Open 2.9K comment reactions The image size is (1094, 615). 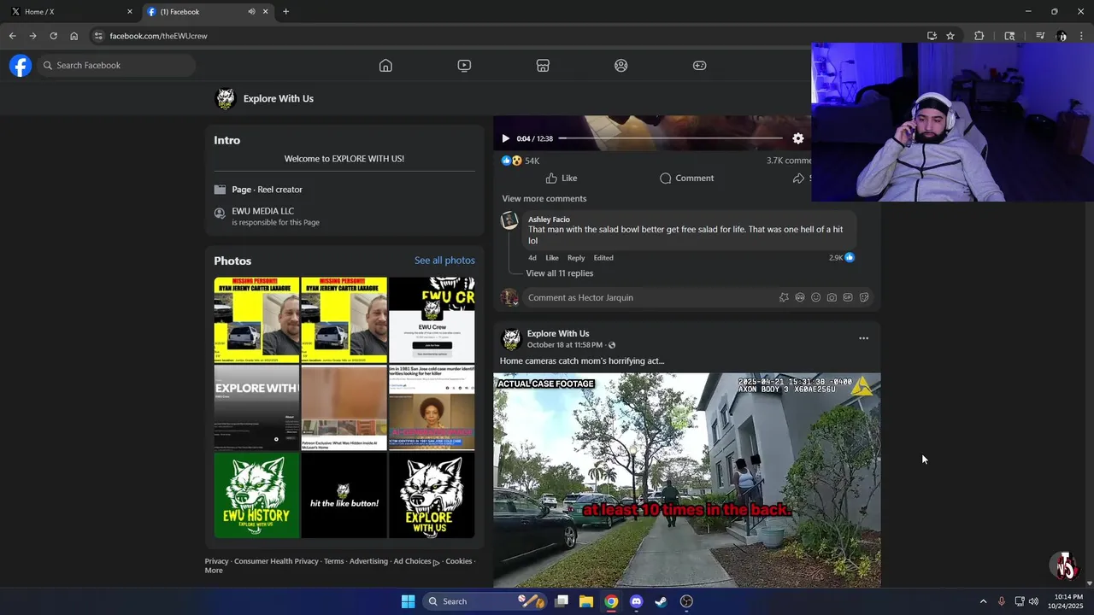click(x=841, y=258)
